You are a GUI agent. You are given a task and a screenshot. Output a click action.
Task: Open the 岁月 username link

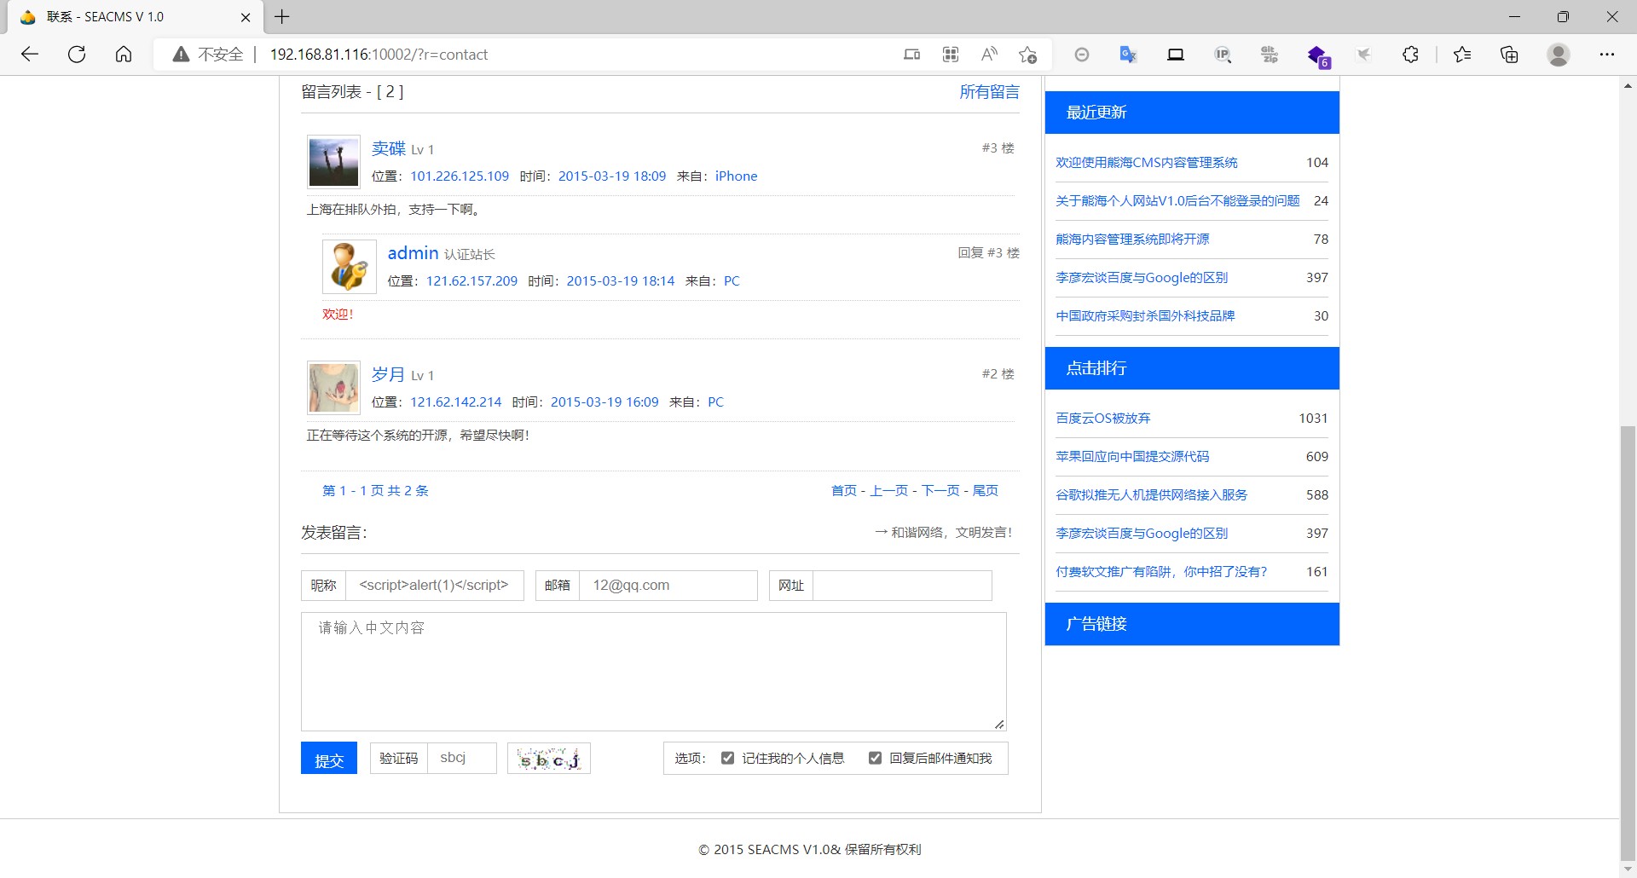pos(389,375)
